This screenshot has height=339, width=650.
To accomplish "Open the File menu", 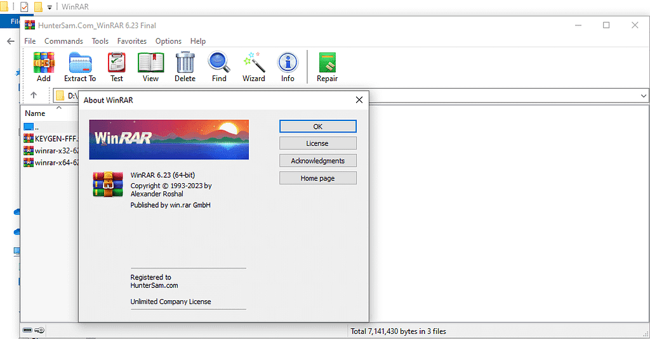I will tap(30, 41).
